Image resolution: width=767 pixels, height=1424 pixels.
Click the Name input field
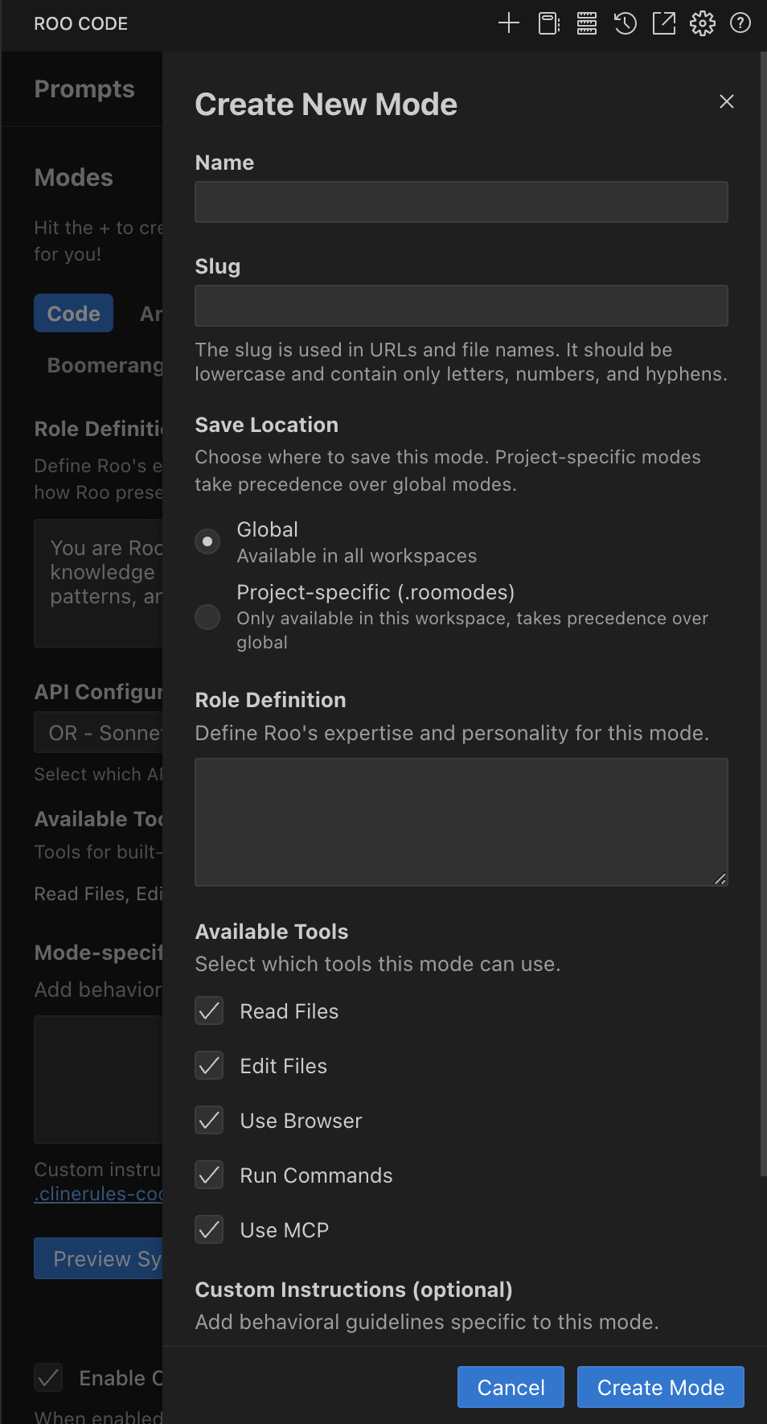tap(461, 201)
